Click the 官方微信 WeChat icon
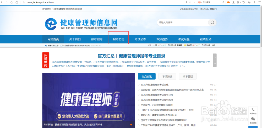This screenshot has height=128, width=262. (x=253, y=119)
